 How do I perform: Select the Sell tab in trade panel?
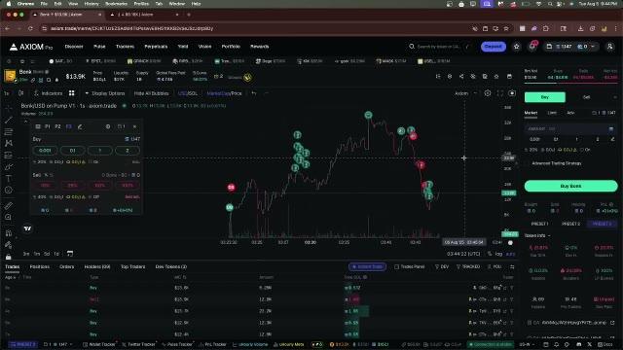pyautogui.click(x=586, y=97)
